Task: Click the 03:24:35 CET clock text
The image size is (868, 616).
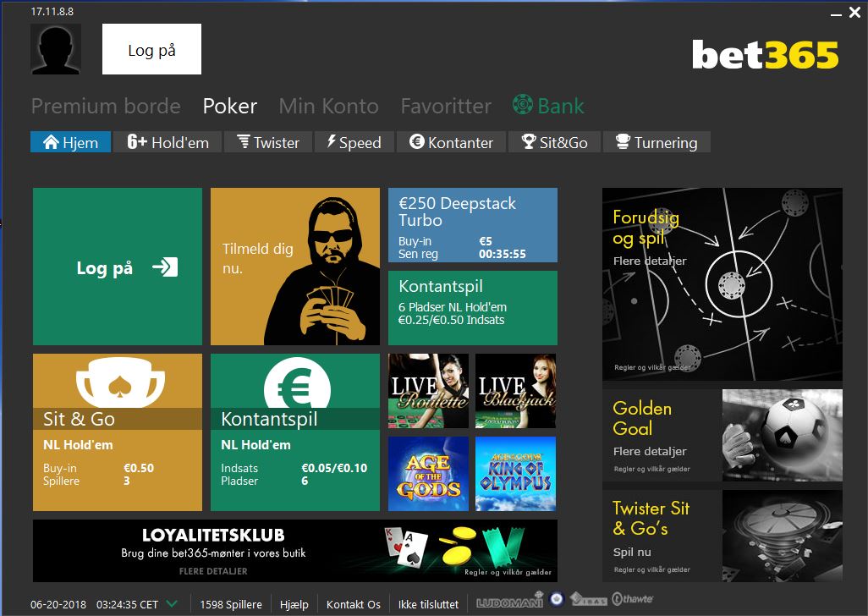Action: (x=127, y=604)
